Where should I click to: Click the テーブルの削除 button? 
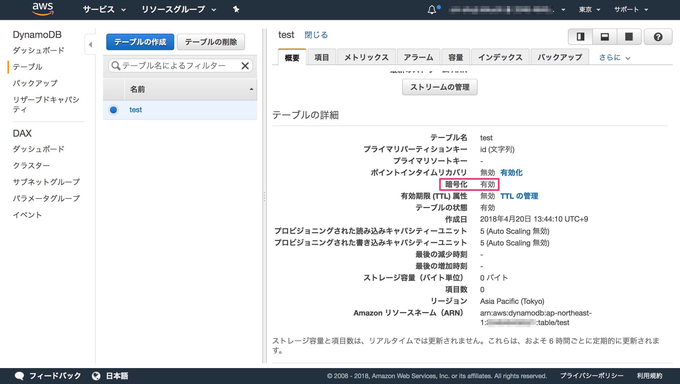click(x=211, y=42)
